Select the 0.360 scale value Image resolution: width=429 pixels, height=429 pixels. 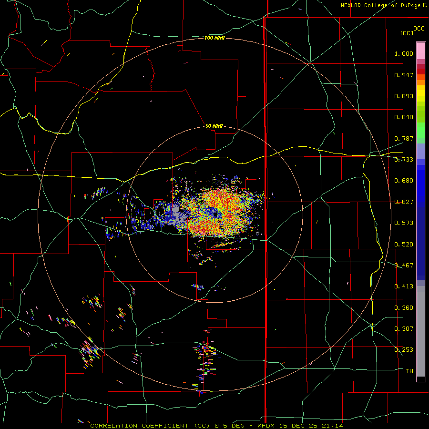pos(404,308)
